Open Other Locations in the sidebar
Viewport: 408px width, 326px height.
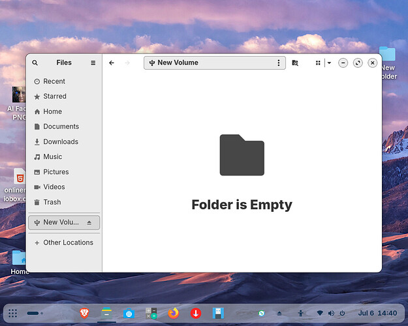64,243
